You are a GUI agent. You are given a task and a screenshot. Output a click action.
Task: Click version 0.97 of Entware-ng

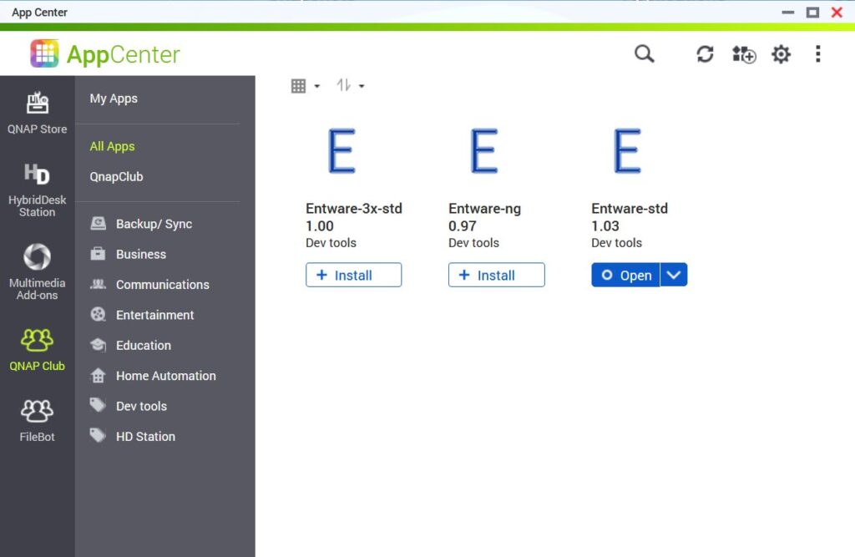pyautogui.click(x=463, y=225)
